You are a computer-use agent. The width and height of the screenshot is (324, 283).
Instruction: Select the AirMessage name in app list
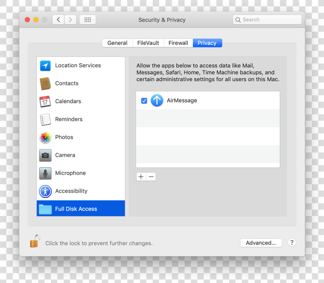coord(182,100)
